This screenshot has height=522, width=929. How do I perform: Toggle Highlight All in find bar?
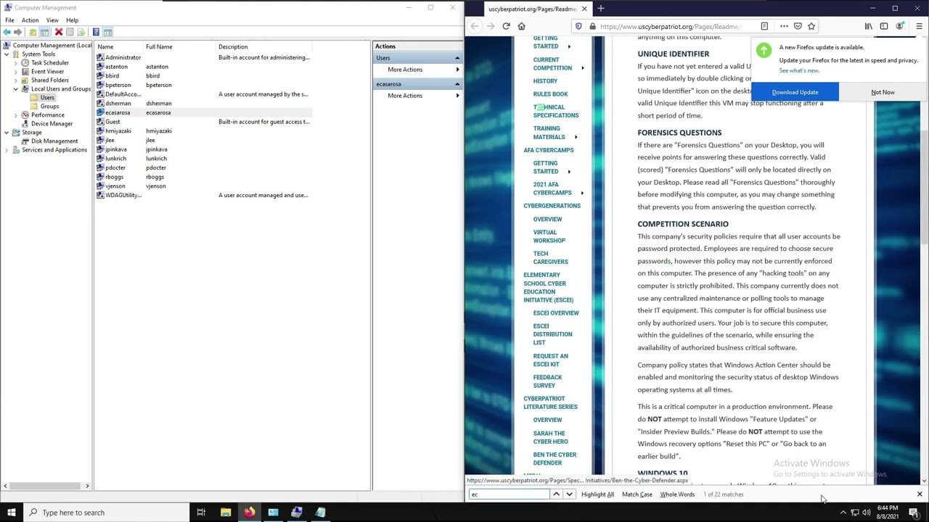tap(597, 494)
